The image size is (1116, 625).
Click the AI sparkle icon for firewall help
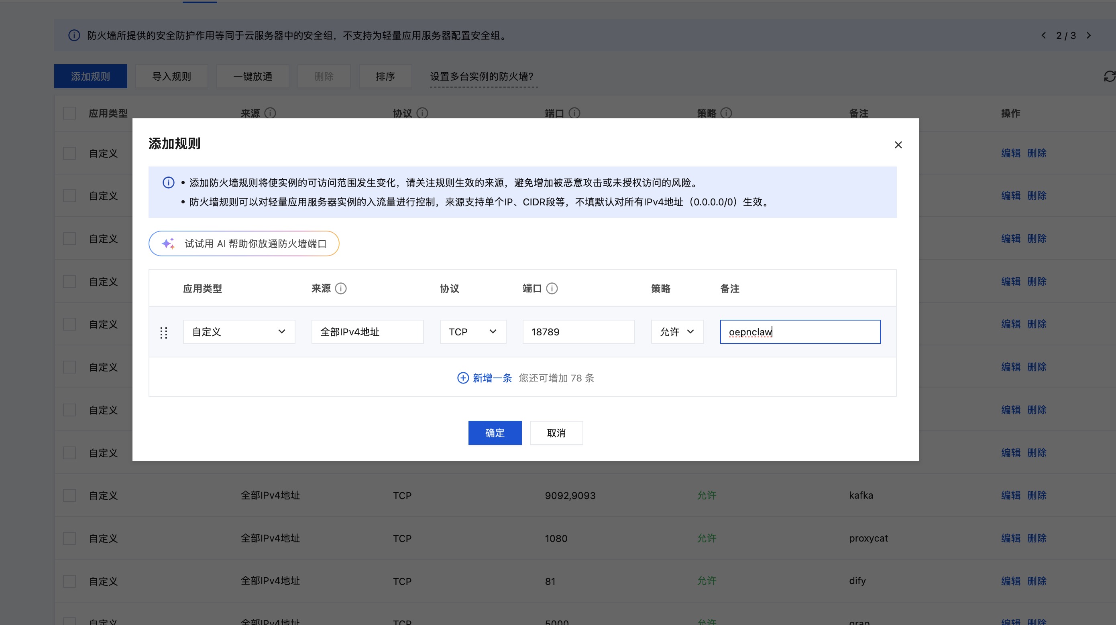tap(168, 244)
